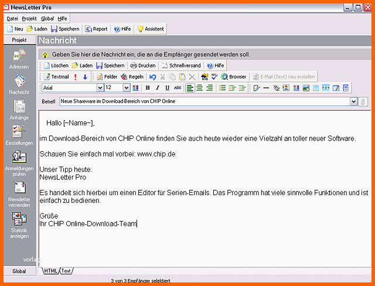Click the undo arrow icon

pos(152,77)
